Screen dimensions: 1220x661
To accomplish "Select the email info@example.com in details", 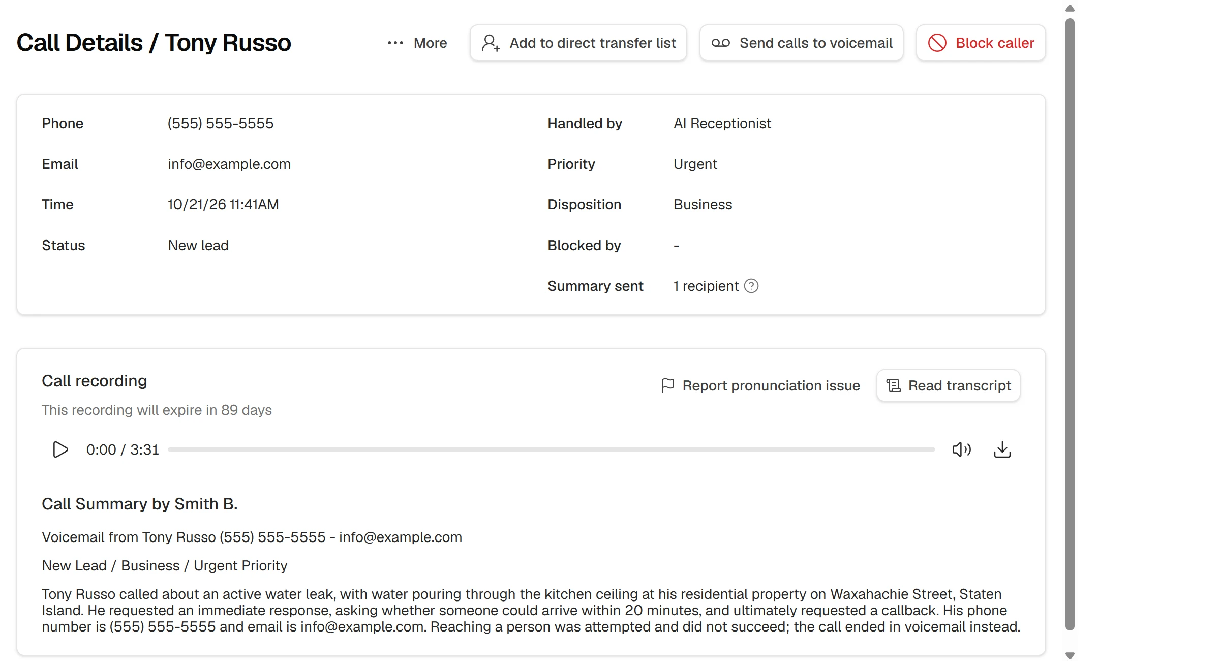I will (x=229, y=164).
